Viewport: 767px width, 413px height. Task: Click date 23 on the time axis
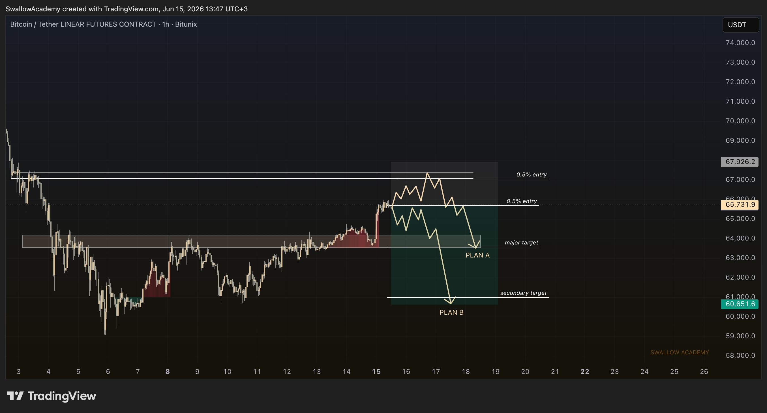614,372
